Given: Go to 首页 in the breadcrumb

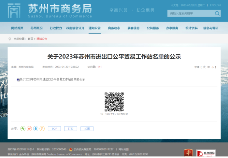Looking at the screenshot, I should coord(31,39).
